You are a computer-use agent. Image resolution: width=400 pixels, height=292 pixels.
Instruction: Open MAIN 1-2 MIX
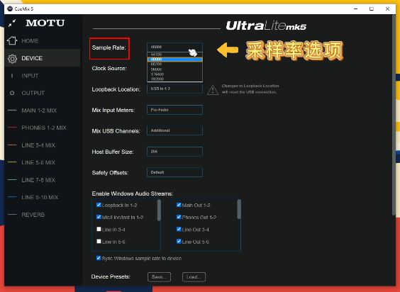pyautogui.click(x=39, y=111)
